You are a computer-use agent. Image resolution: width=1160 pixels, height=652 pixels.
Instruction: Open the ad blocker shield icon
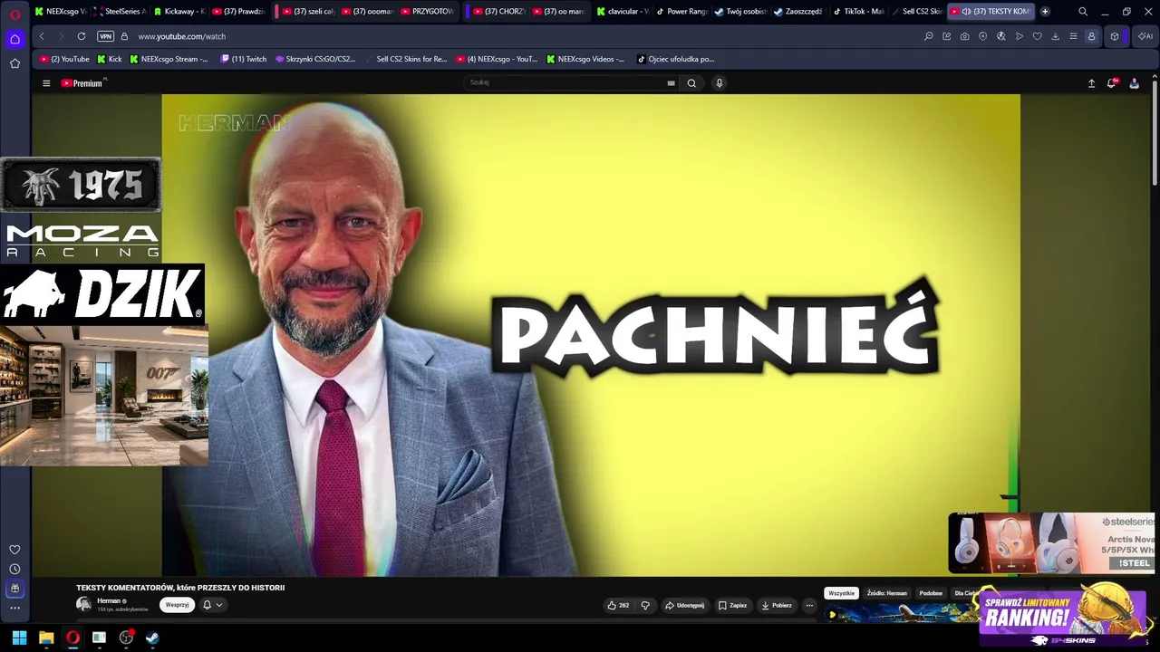(983, 36)
